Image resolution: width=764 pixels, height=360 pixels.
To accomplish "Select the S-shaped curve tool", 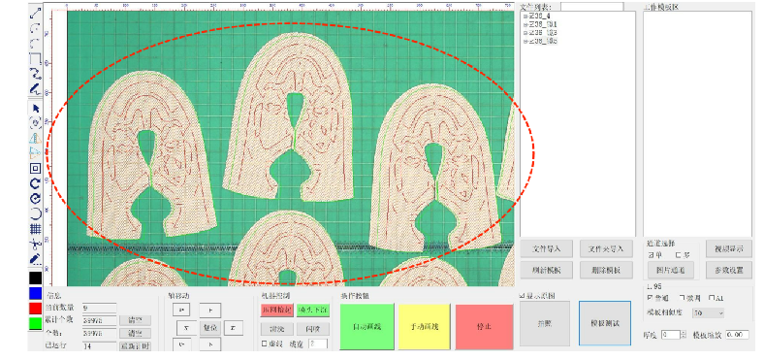I will pyautogui.click(x=35, y=74).
